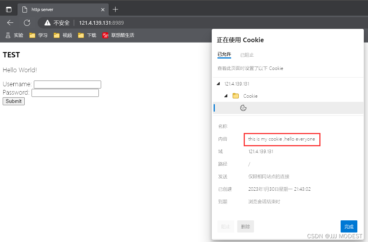The height and width of the screenshot is (242, 368).
Task: Click the Submit button
Action: [14, 101]
